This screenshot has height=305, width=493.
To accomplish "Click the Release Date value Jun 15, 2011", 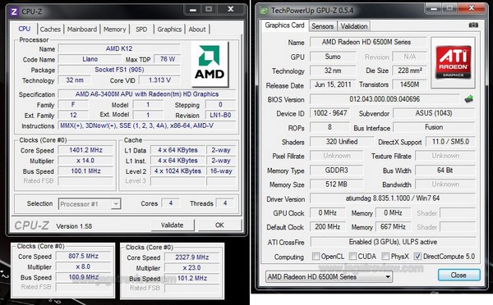I will [x=333, y=84].
